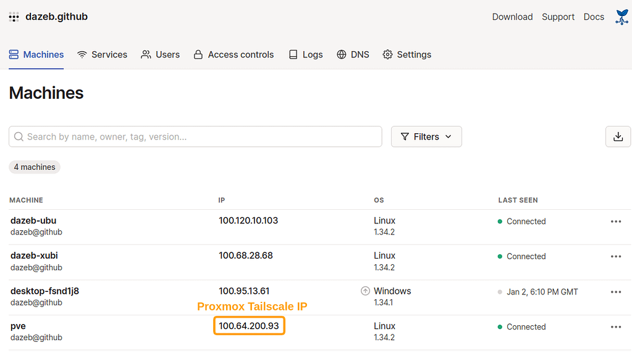632x353 pixels.
Task: Switch to the Settings tab
Action: [407, 54]
